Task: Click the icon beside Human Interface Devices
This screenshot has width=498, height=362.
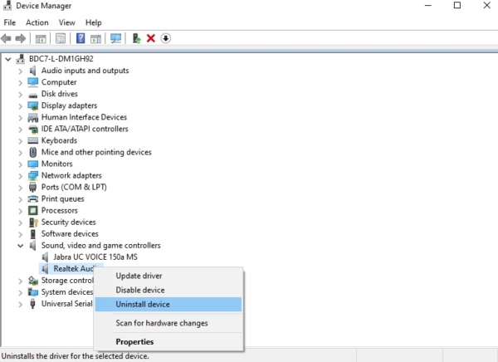Action: coord(32,117)
